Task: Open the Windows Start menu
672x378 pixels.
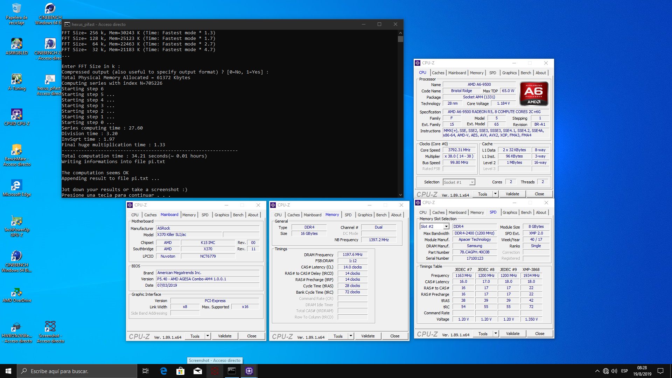Action: pyautogui.click(x=8, y=371)
